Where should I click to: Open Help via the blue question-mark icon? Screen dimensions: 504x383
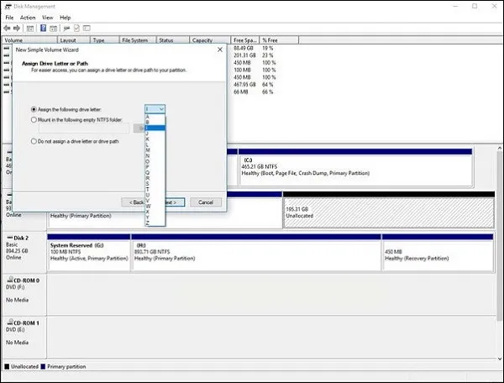point(43,29)
